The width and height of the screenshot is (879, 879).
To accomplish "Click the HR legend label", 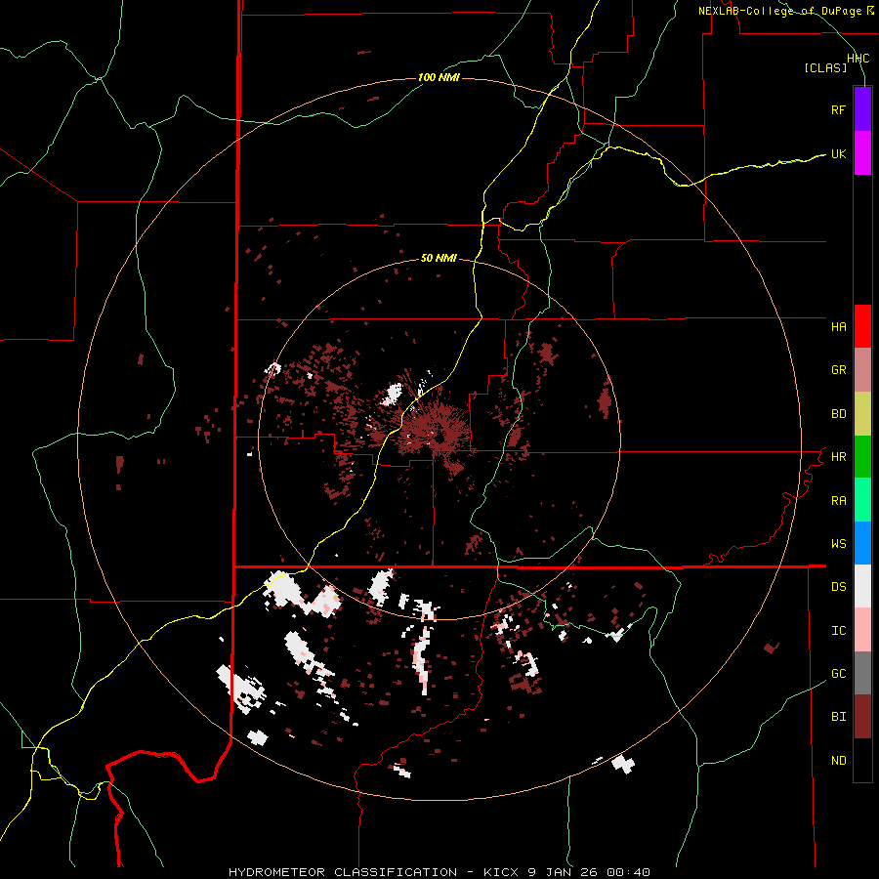I will coord(838,457).
